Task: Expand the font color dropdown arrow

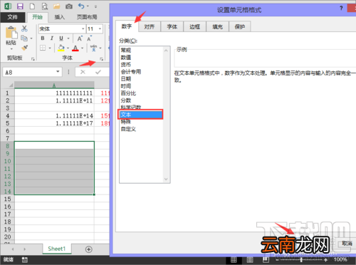Action: tap(83, 48)
